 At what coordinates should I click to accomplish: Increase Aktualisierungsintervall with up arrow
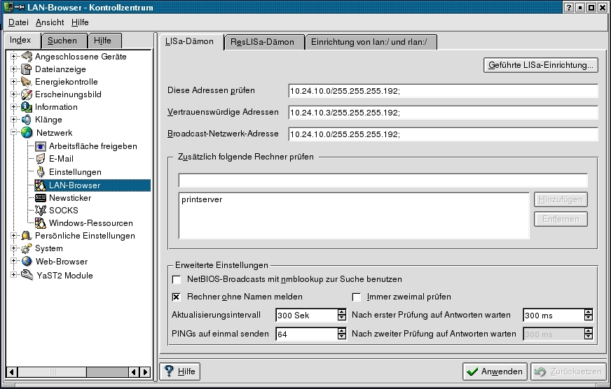pos(342,312)
